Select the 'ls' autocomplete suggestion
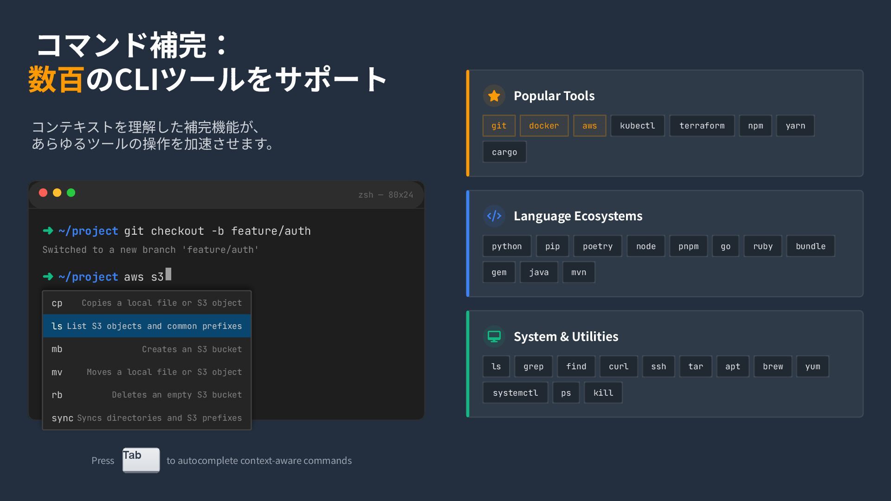The image size is (891, 501). 147,326
